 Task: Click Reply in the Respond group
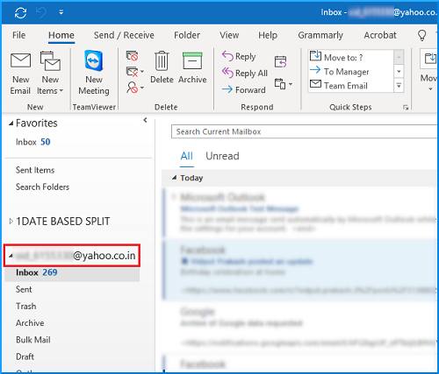click(x=239, y=56)
